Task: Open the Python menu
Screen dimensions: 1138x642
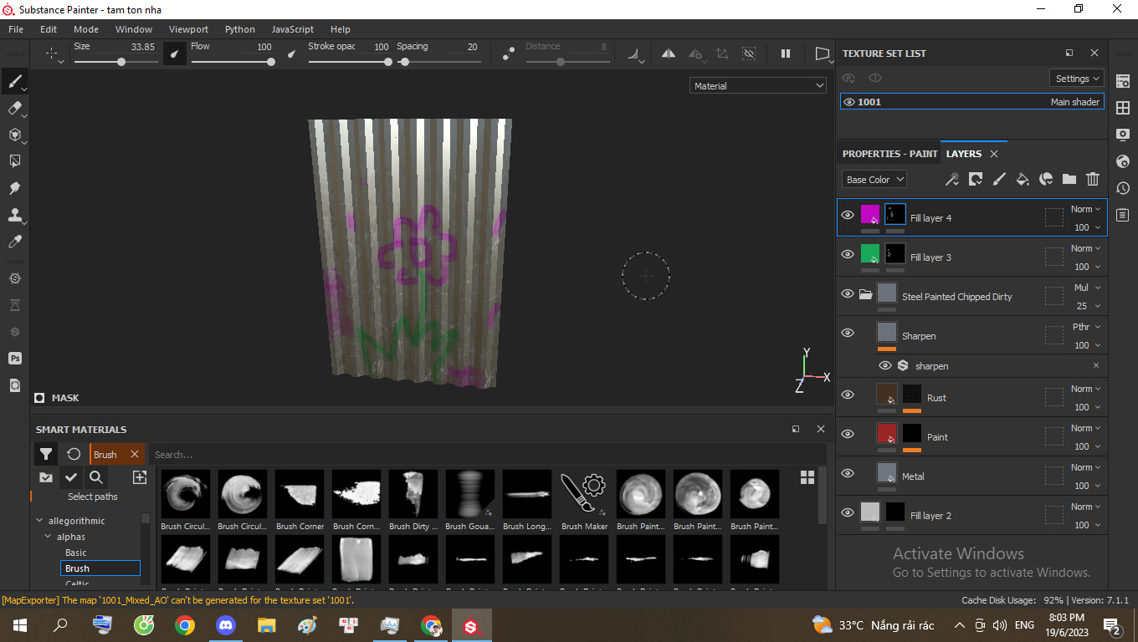Action: pos(240,29)
